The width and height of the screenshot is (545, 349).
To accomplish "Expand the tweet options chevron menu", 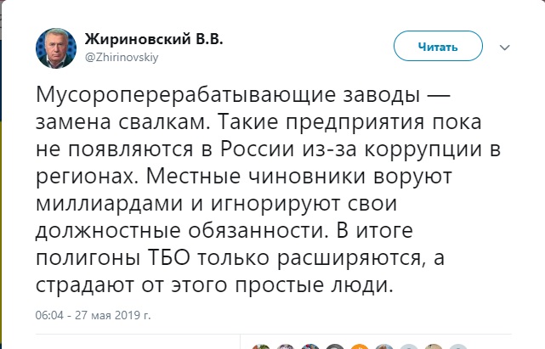I will 504,47.
